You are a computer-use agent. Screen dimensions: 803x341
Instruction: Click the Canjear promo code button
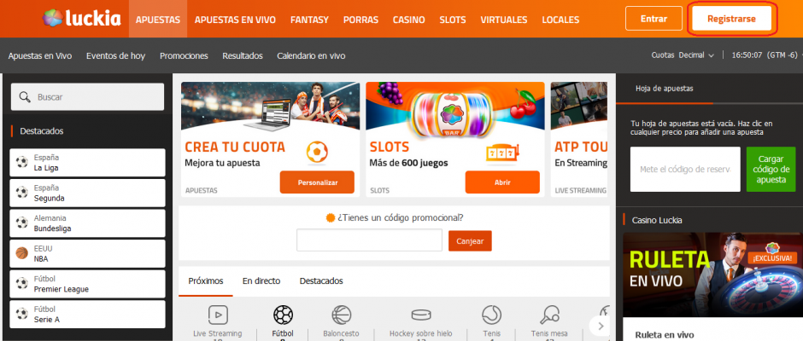(x=470, y=241)
